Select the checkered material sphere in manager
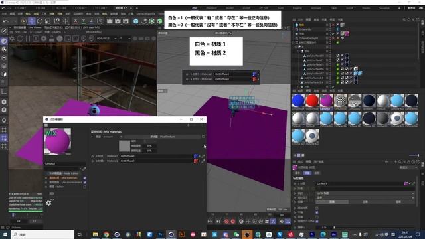Viewport: 425px width, 239px height. pos(341,100)
